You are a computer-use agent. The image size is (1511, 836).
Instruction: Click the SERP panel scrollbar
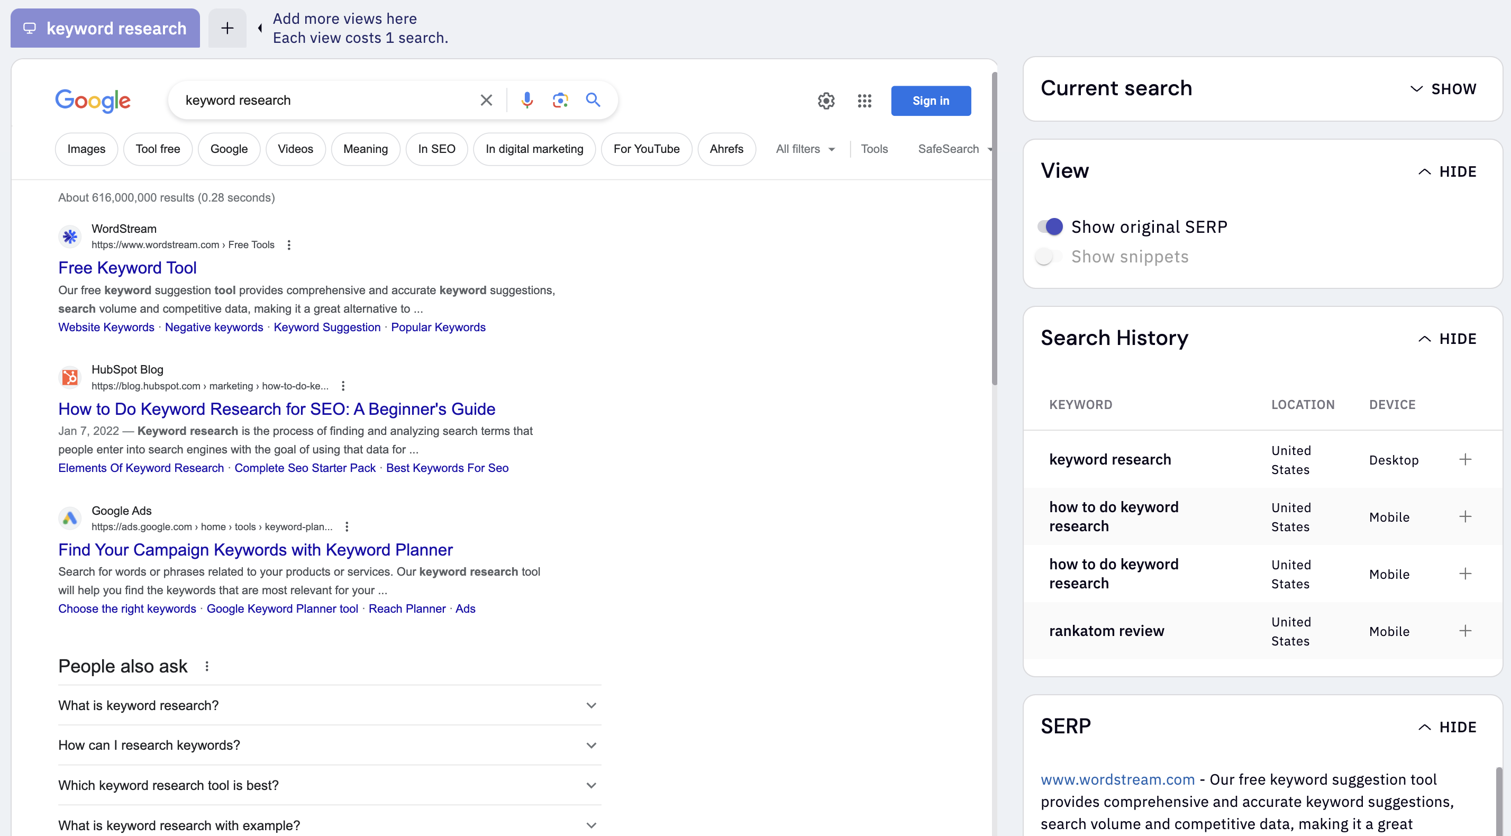pos(1499,801)
